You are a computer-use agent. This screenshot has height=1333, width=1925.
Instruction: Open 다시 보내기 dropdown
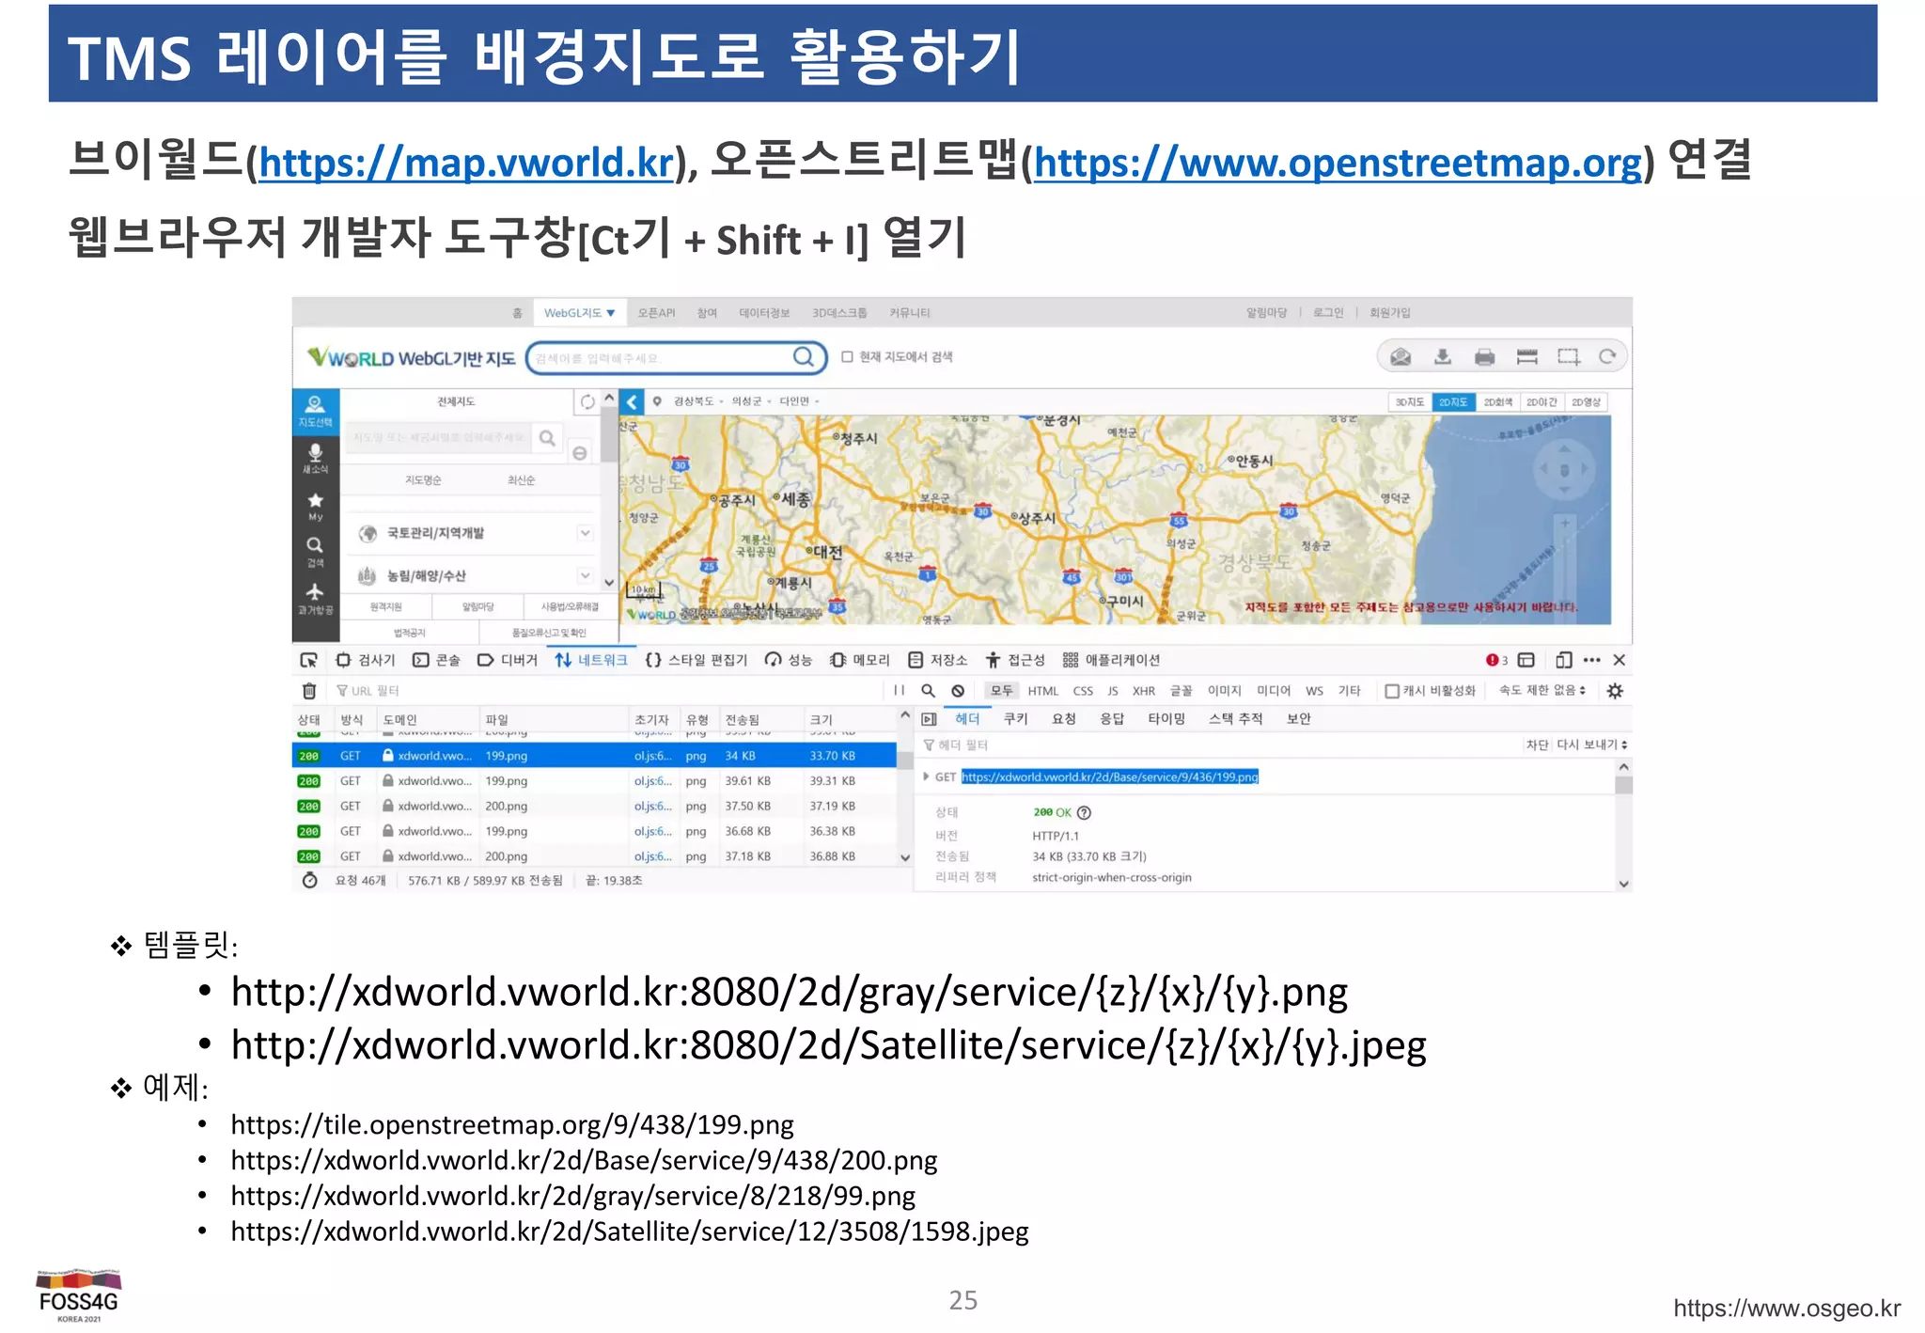[1592, 745]
